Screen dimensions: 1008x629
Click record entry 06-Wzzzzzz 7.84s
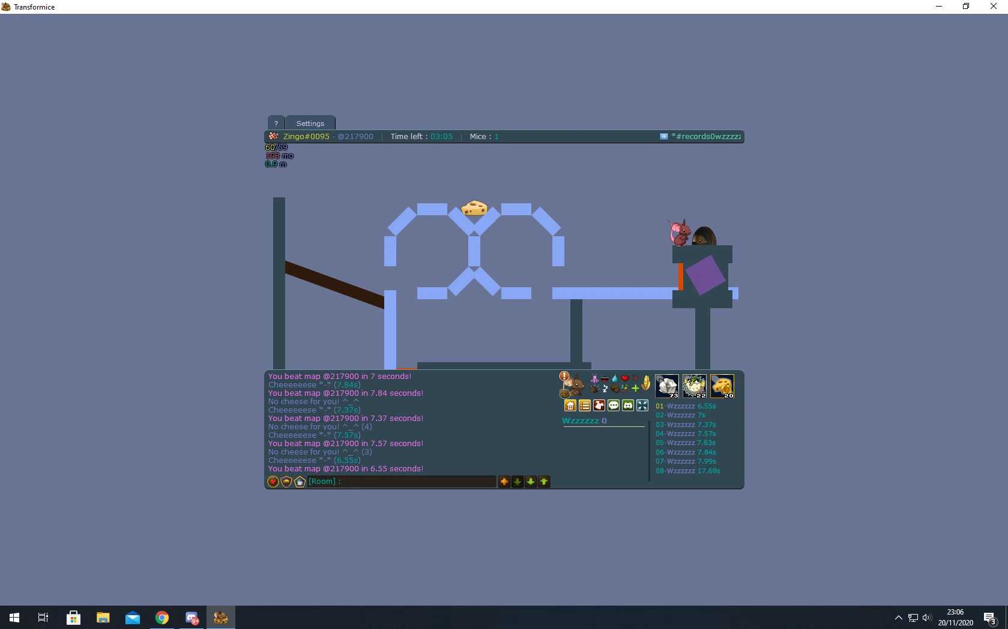click(686, 452)
